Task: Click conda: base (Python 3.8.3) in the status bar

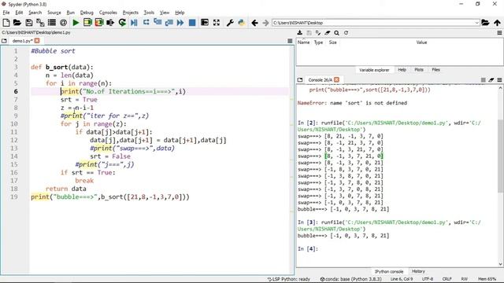Action: point(350,279)
